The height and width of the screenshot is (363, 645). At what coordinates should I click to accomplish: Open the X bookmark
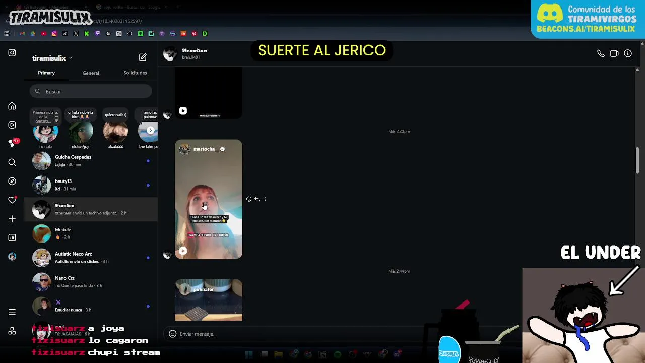76,34
